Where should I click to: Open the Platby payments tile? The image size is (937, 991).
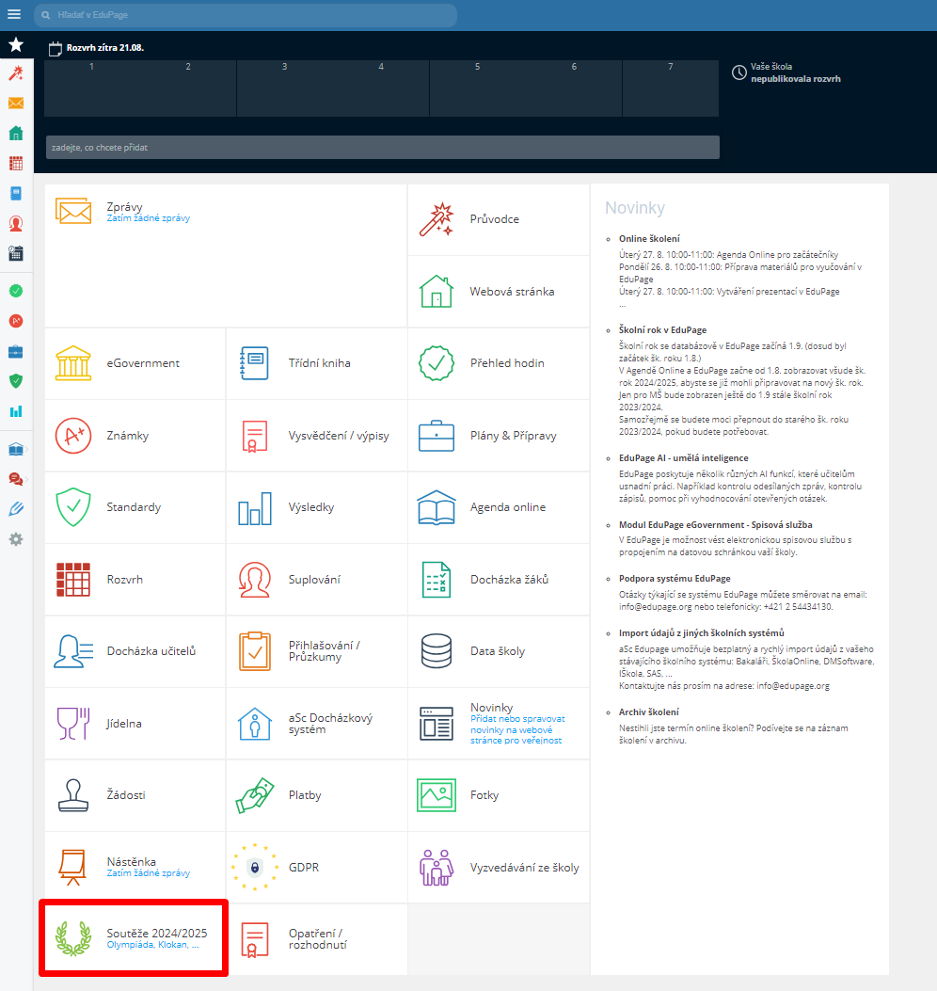(x=316, y=795)
